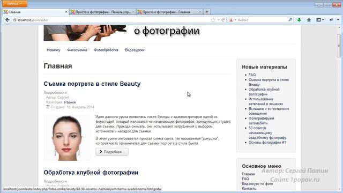Click the search magnifier icon in Yandex box
Viewport: 343px width, 193px height.
(290, 20)
